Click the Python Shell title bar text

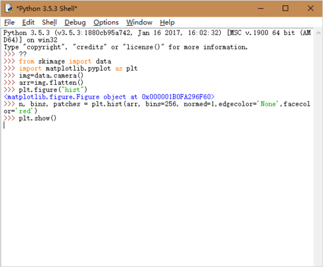46,9
